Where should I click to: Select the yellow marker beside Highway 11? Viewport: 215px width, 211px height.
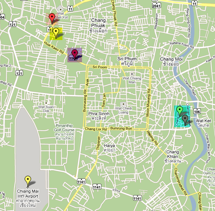56,33
